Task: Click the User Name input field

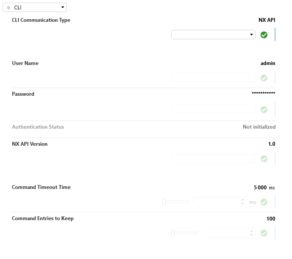Action: pyautogui.click(x=213, y=78)
